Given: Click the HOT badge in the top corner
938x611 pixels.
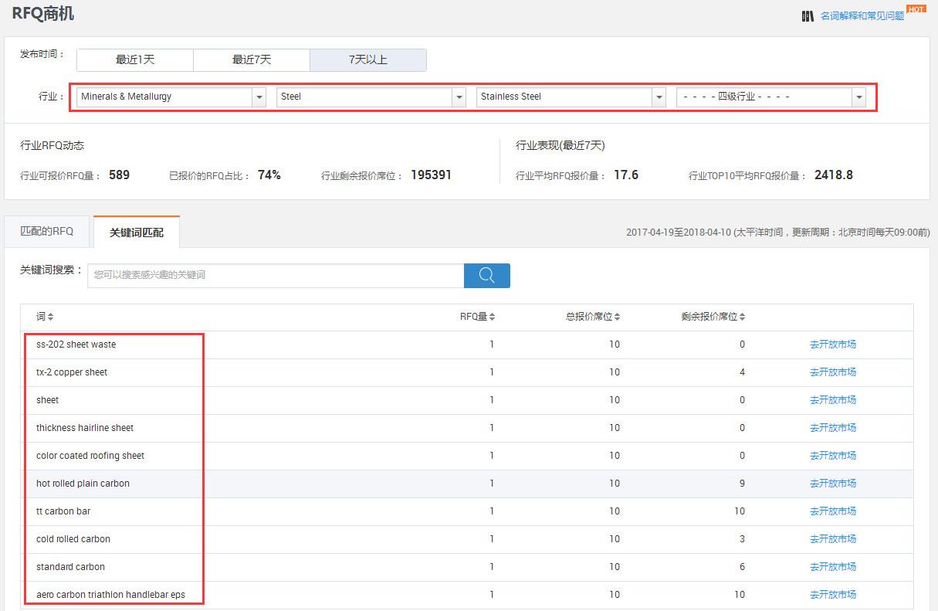Looking at the screenshot, I should (x=919, y=7).
